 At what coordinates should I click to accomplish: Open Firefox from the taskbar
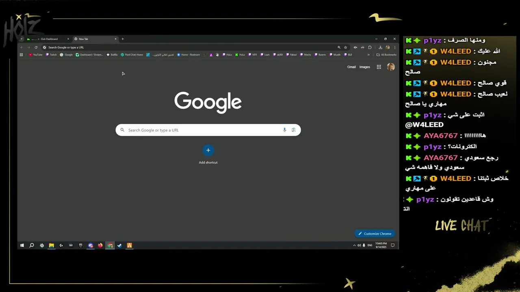point(100,245)
